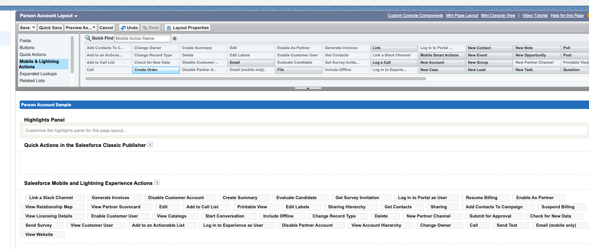589x249 pixels.
Task: Click the Send Survey layout action
Action: tap(42, 225)
